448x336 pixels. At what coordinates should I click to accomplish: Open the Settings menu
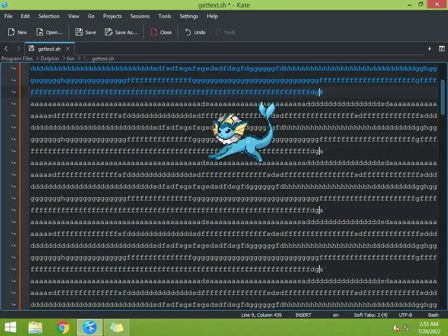[x=189, y=16]
